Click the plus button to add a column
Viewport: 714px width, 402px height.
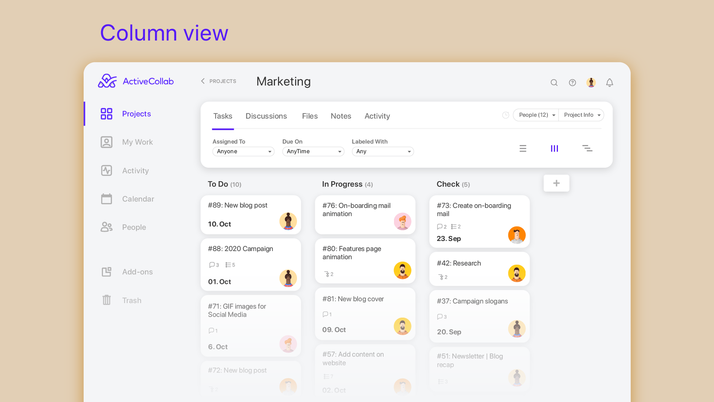click(x=556, y=183)
